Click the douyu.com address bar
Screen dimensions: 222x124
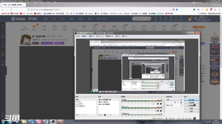[x=99, y=10]
